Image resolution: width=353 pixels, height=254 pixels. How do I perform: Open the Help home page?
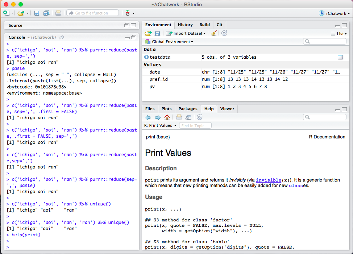pyautogui.click(x=167, y=117)
